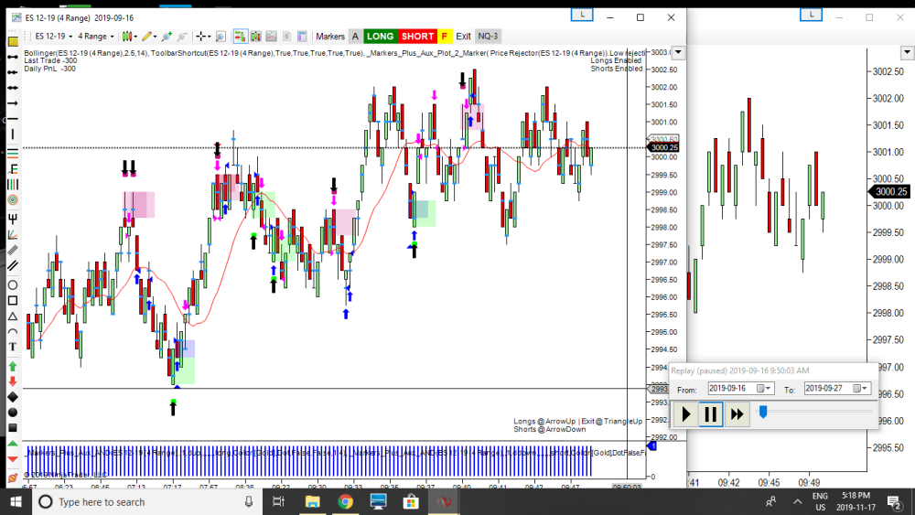Click the crosshair cursor icon
The width and height of the screenshot is (915, 515).
(202, 37)
